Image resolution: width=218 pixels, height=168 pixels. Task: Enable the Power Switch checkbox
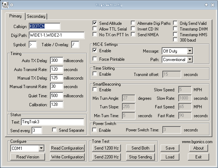[94, 130]
